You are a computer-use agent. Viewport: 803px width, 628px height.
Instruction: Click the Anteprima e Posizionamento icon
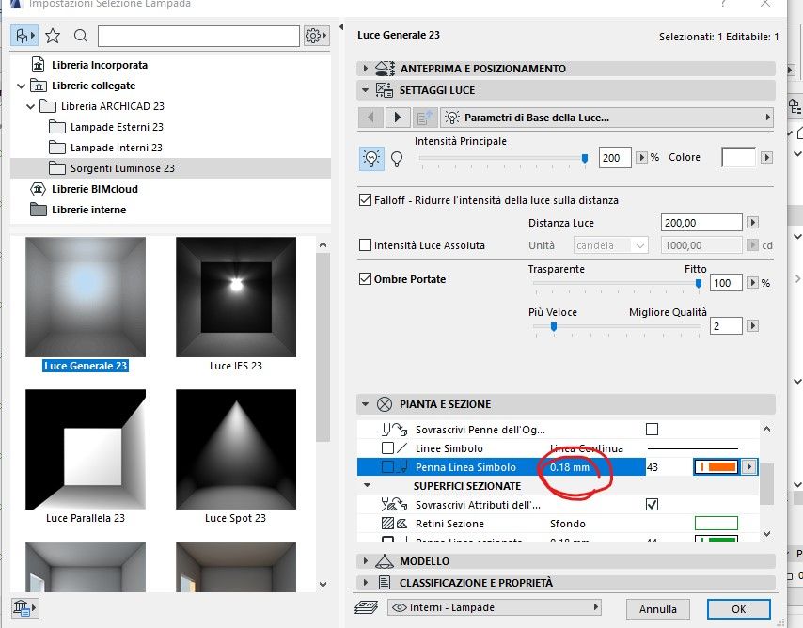pos(386,68)
